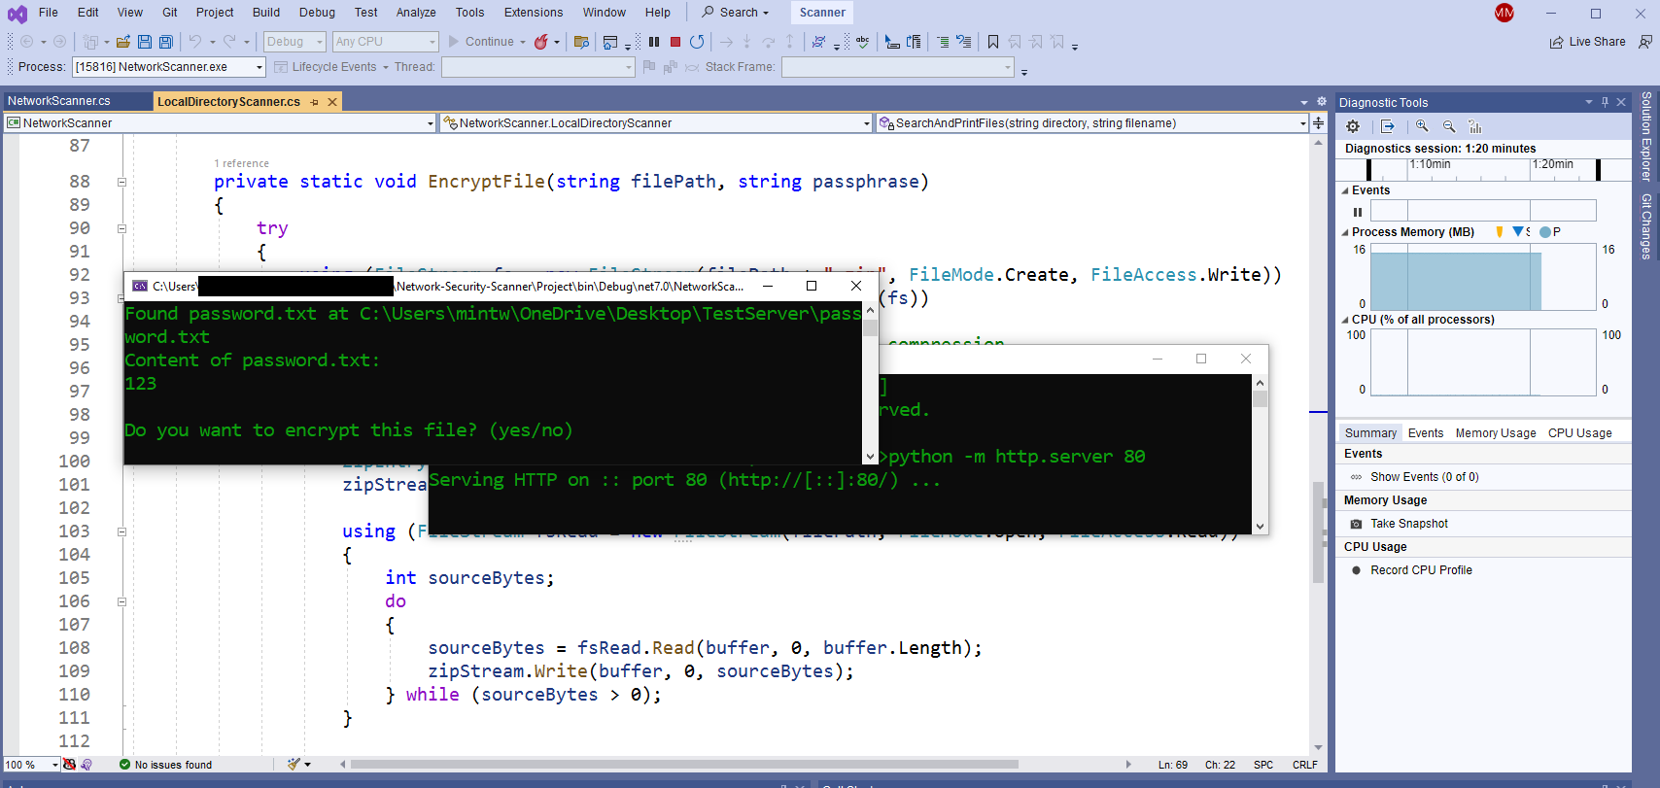Collapse the CPU (% of all processors) section
Viewport: 1660px width, 788px height.
click(x=1345, y=320)
